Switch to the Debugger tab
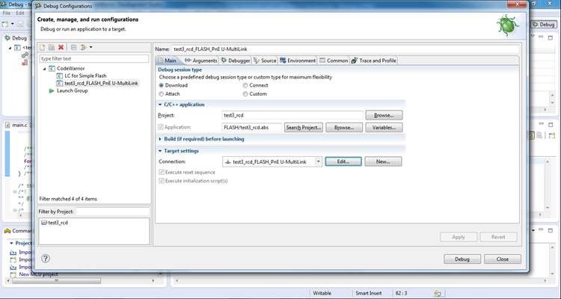 pos(236,61)
